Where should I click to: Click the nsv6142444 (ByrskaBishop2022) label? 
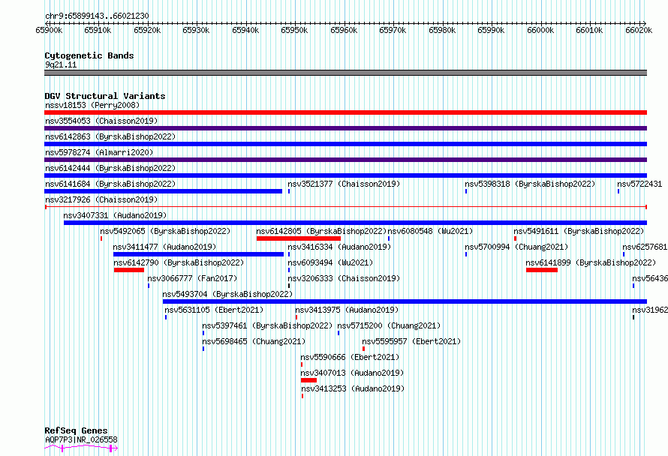tap(110, 168)
